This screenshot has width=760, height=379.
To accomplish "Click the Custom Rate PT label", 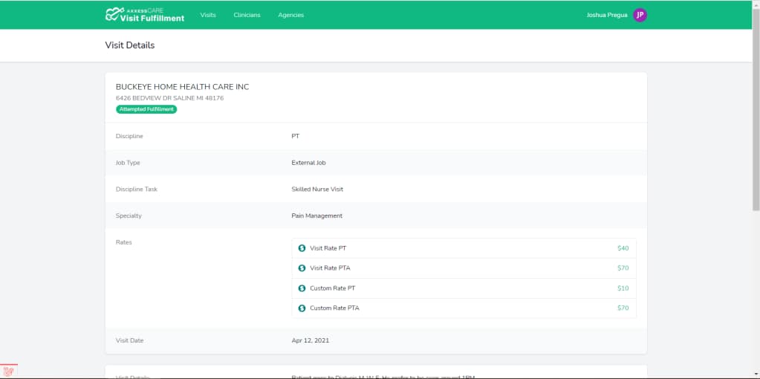I will click(x=333, y=288).
